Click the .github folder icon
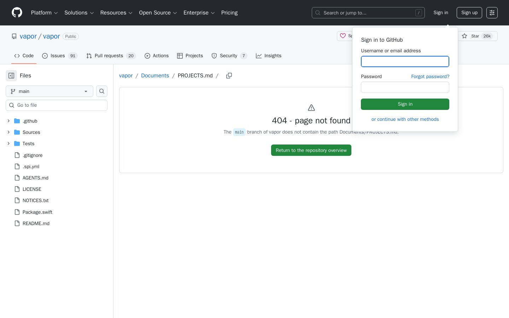The image size is (509, 318). (x=17, y=121)
